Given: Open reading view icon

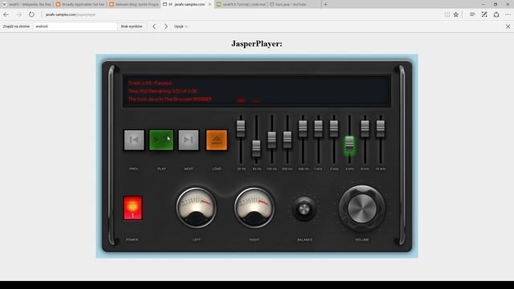Looking at the screenshot, I should (447, 14).
